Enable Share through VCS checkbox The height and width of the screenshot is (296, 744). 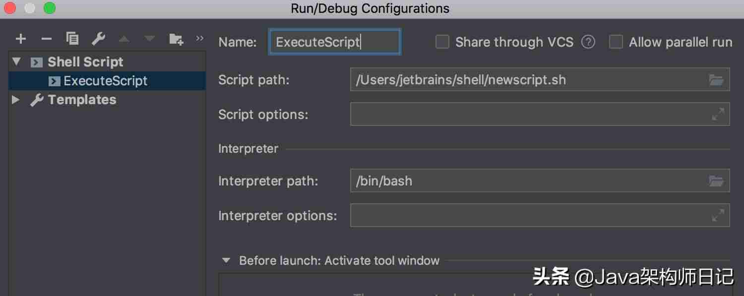[x=442, y=42]
